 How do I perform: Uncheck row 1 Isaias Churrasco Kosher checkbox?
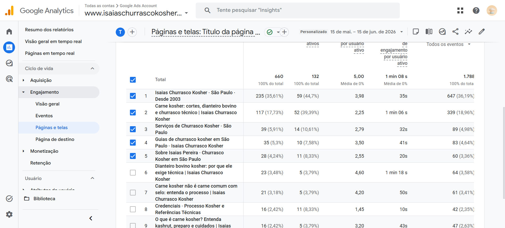pos(133,96)
